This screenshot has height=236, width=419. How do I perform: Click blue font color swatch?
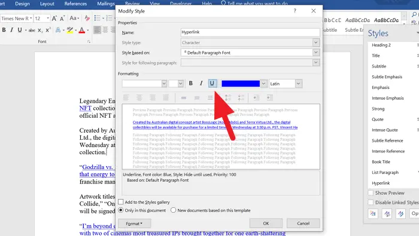[x=241, y=84]
